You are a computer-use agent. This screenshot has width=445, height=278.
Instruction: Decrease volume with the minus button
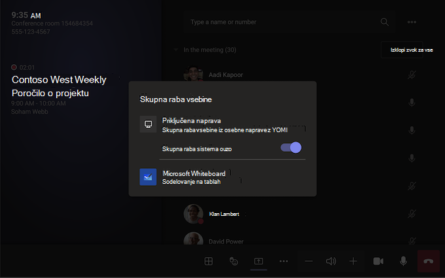coord(309,261)
